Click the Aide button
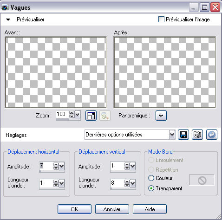The width and height of the screenshot is (222, 220). pos(150,209)
